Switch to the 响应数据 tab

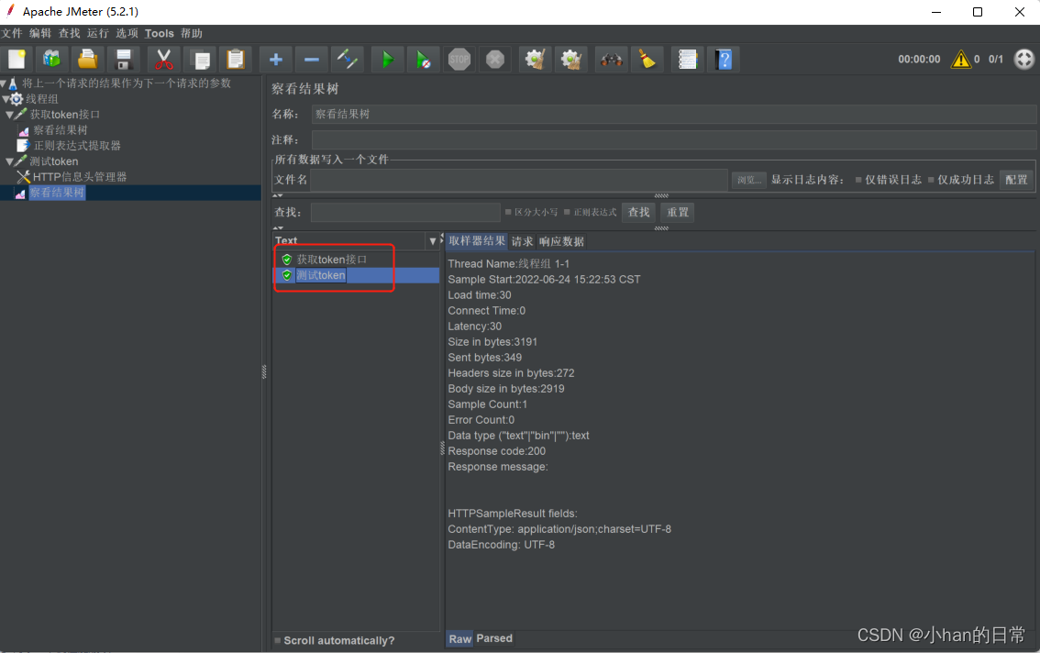pos(561,241)
